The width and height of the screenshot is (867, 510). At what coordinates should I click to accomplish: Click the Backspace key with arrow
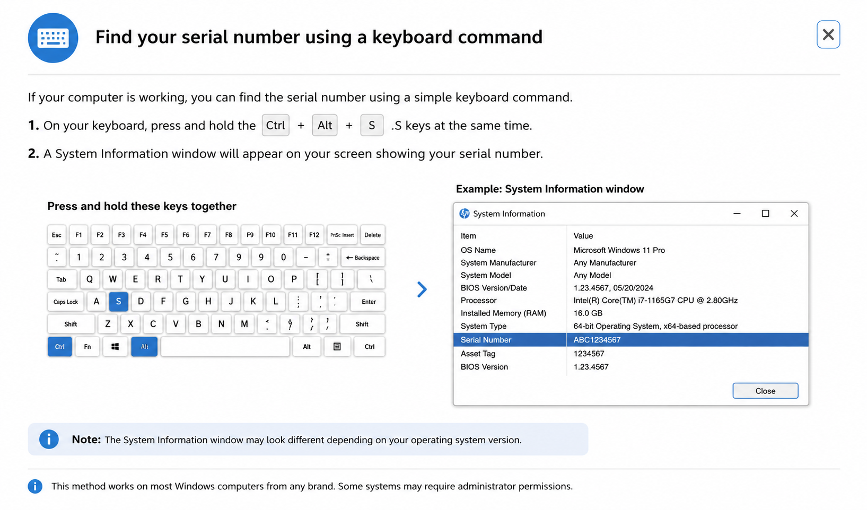click(x=363, y=258)
